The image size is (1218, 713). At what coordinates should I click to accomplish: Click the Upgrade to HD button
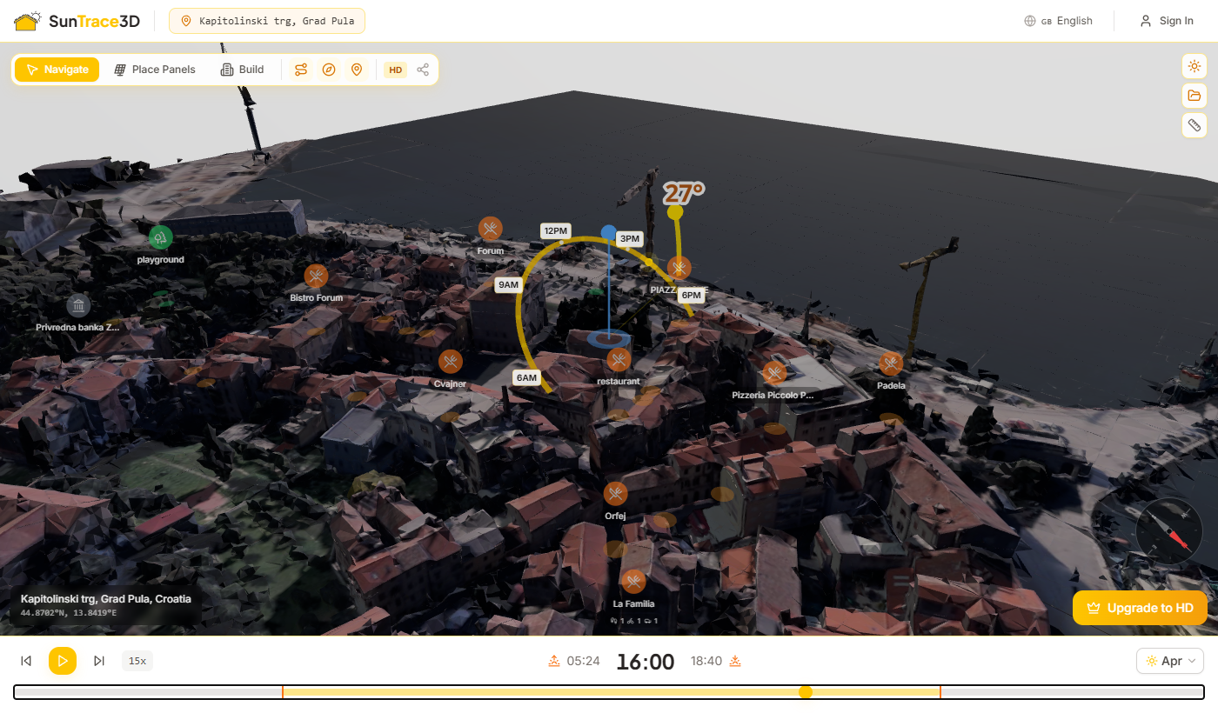tap(1140, 608)
